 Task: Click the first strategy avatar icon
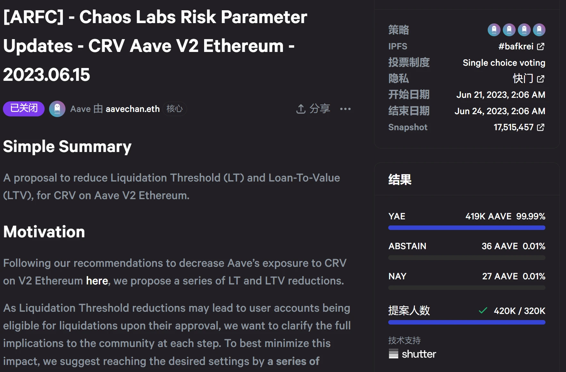494,30
